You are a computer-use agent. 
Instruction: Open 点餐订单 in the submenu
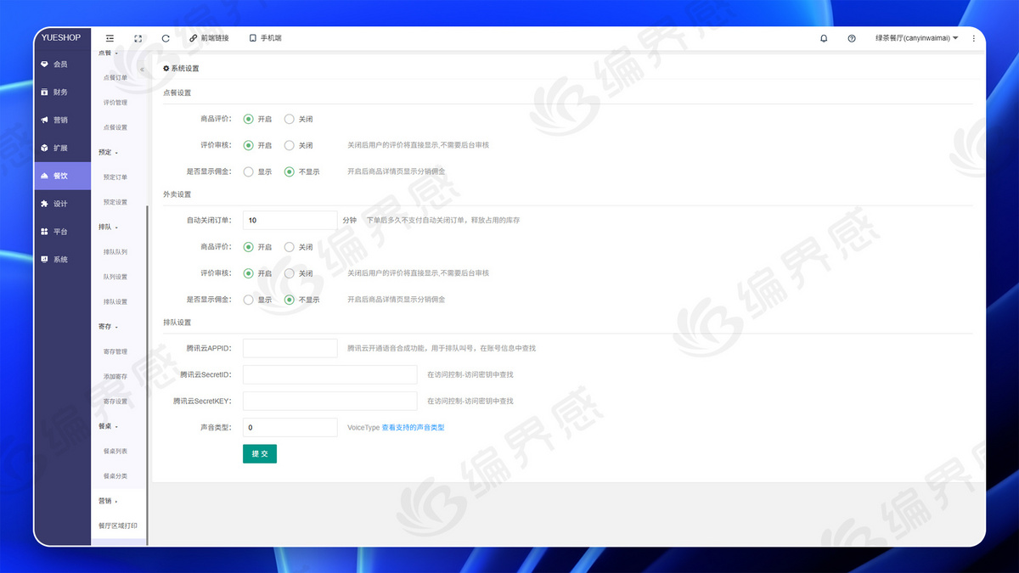[x=115, y=77]
